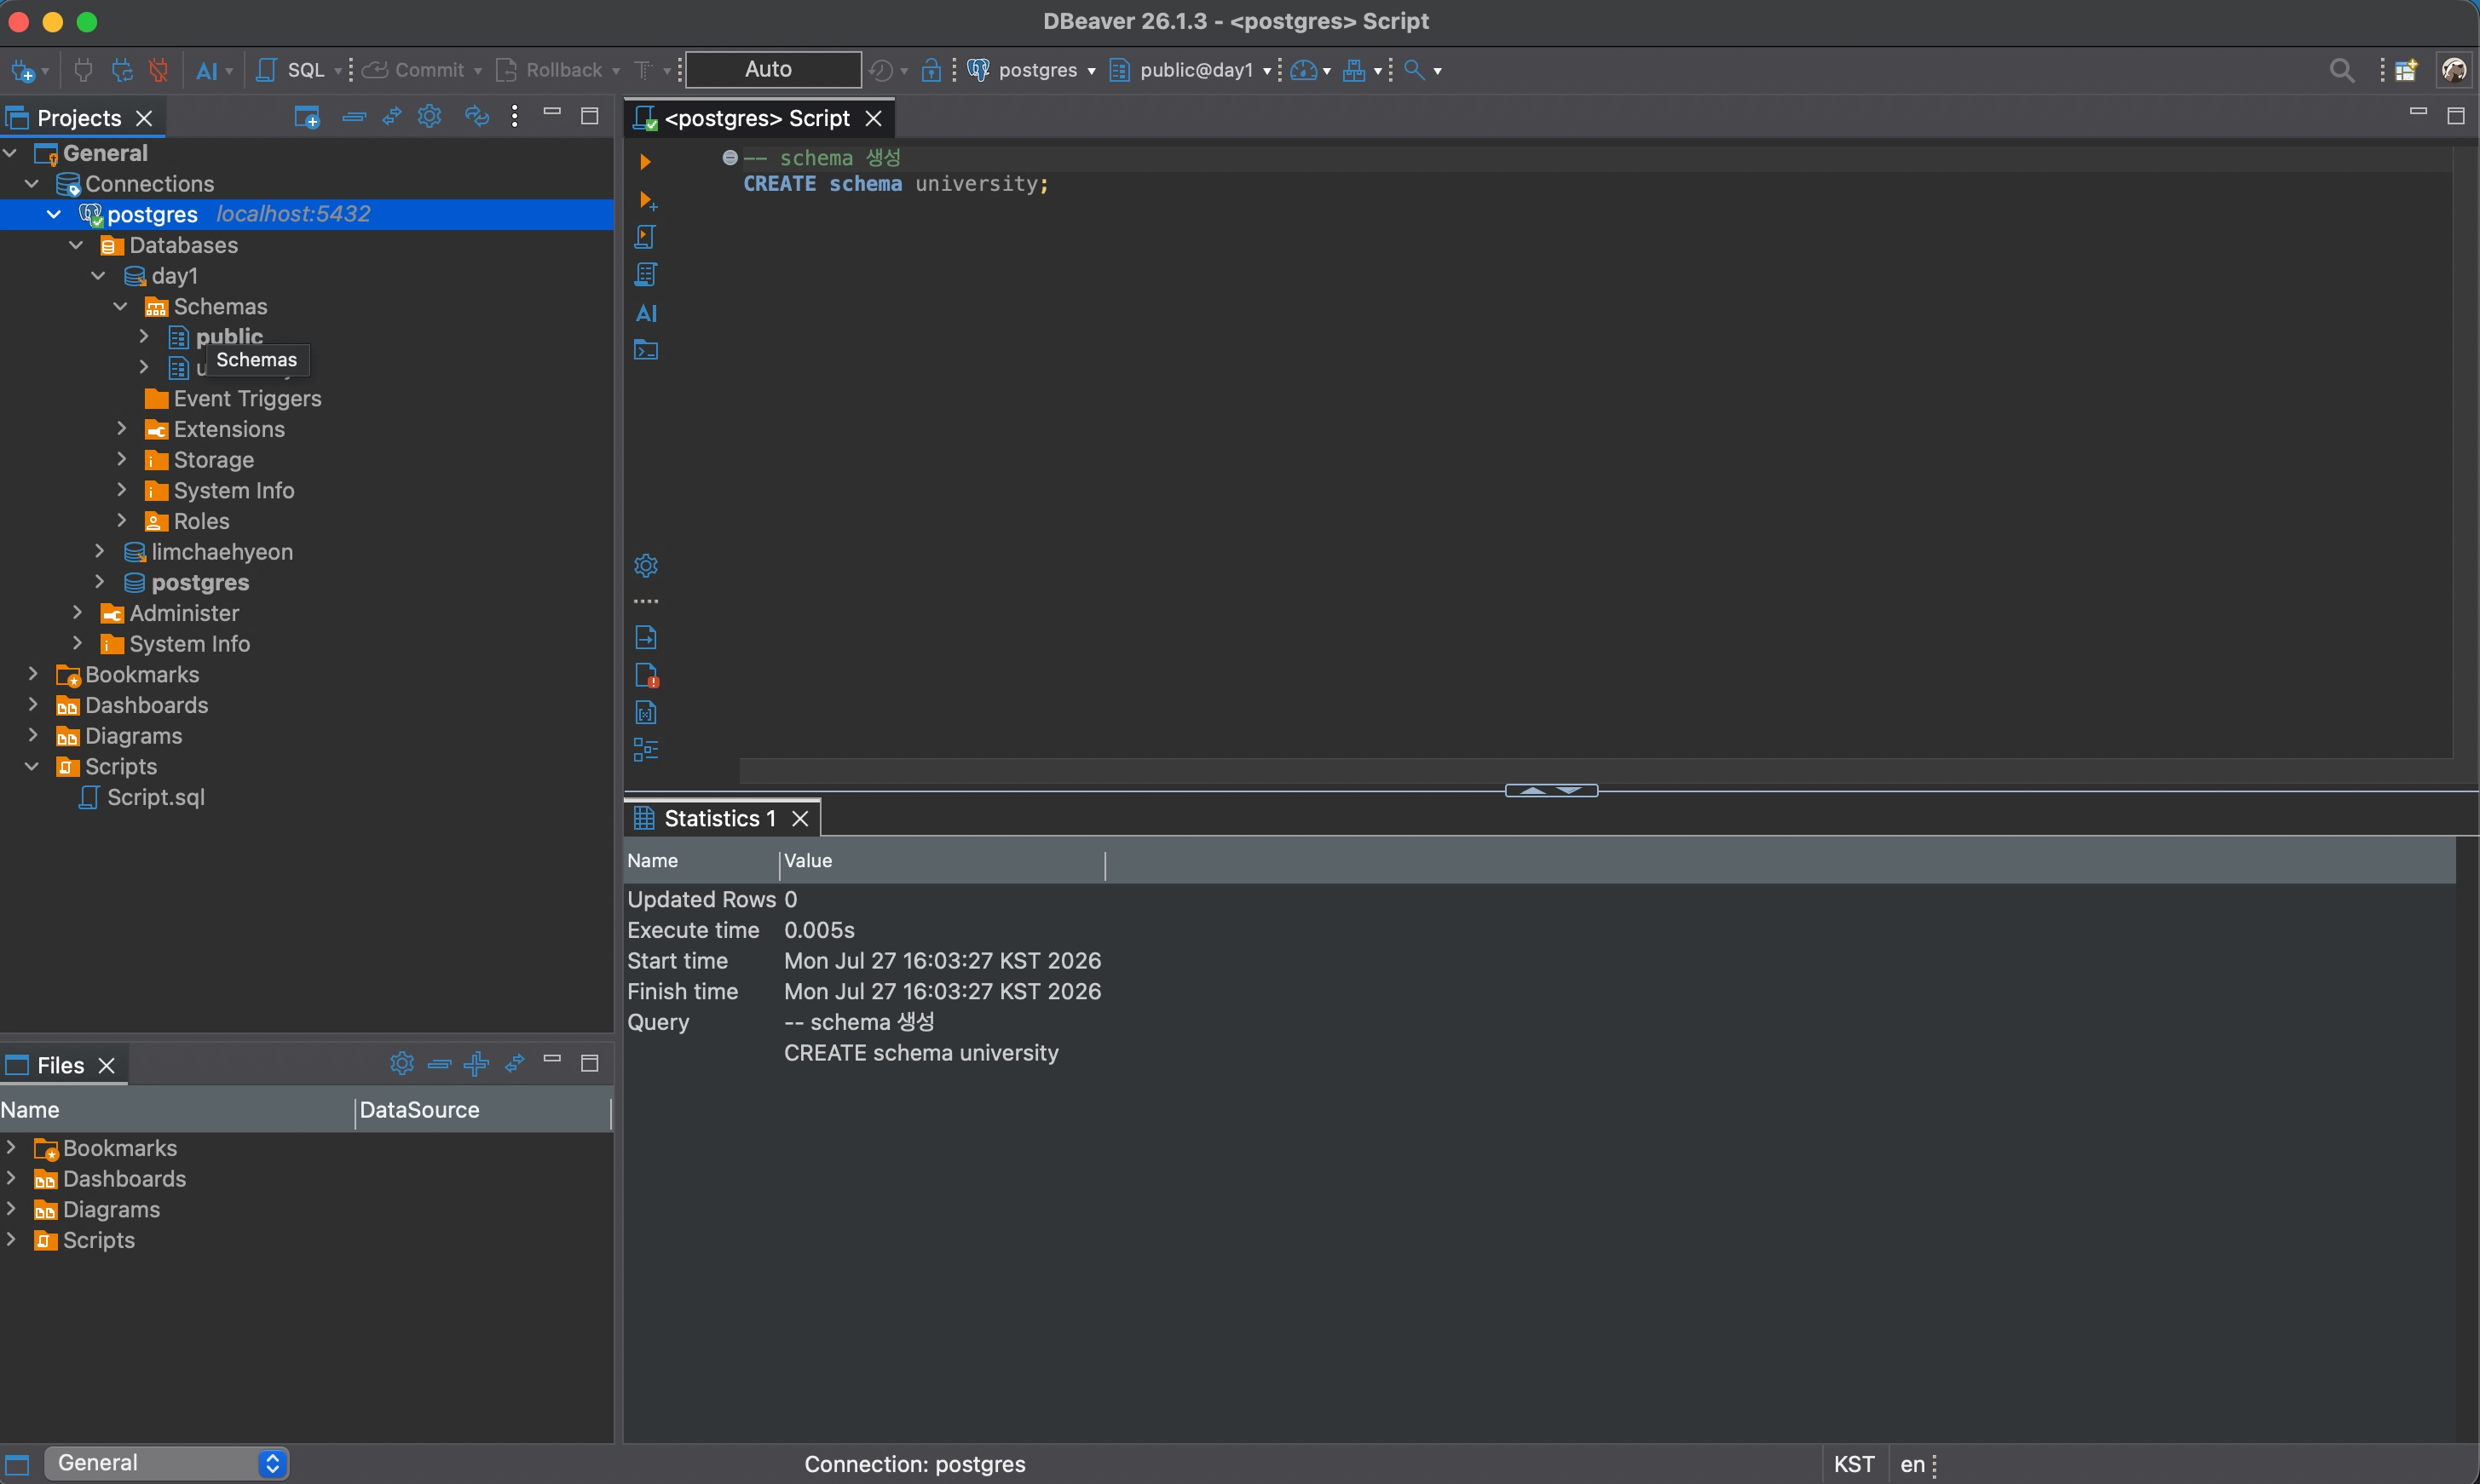Click the en locale status bar entry
Image resolution: width=2480 pixels, height=1484 pixels.
pyautogui.click(x=1912, y=1464)
